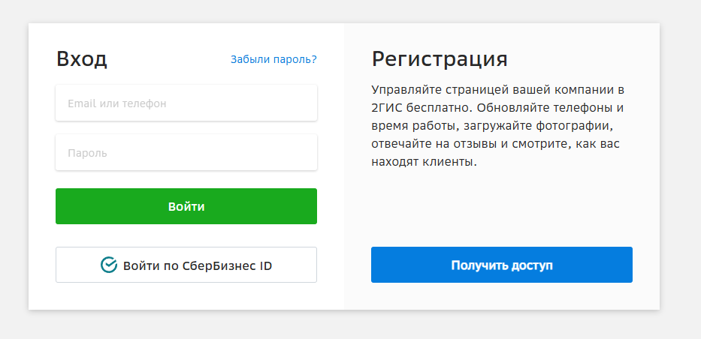701x339 pixels.
Task: Click the 'Вход' heading
Action: click(82, 59)
